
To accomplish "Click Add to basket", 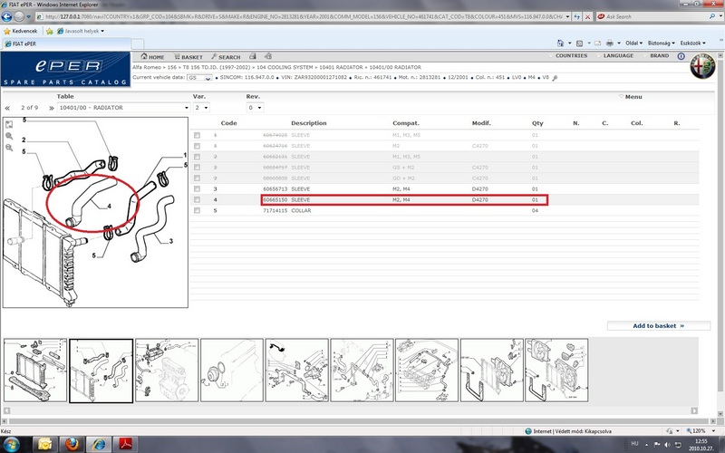I will (659, 326).
